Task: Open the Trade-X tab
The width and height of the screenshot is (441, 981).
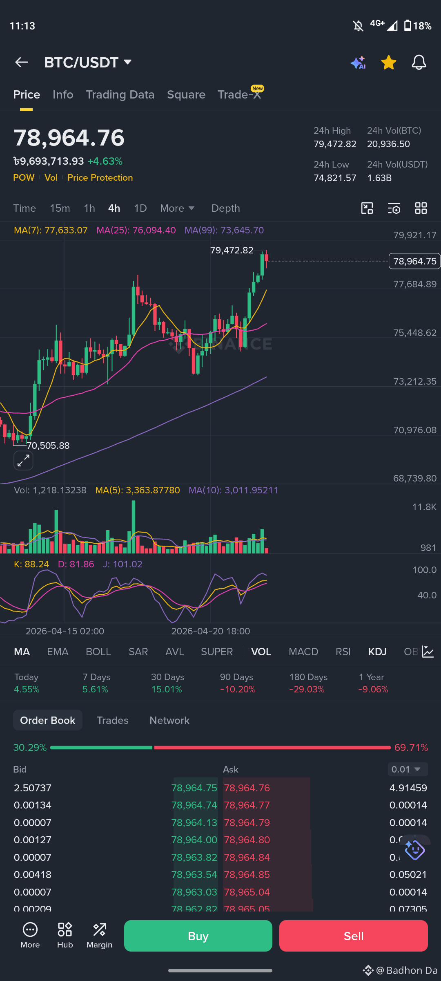Action: [x=240, y=94]
